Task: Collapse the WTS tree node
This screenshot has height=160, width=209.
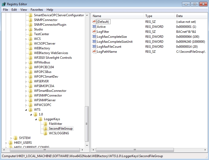Action: click(26, 110)
